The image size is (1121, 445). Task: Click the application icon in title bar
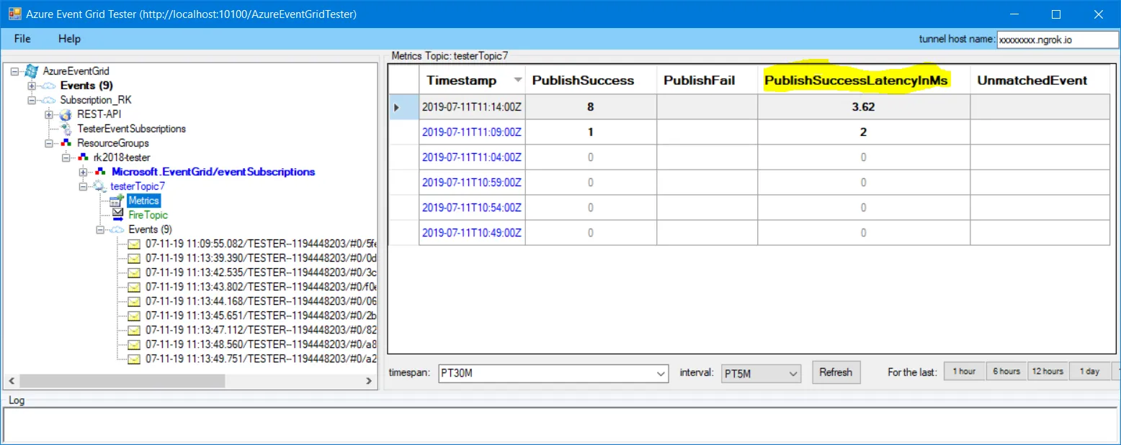coord(14,14)
